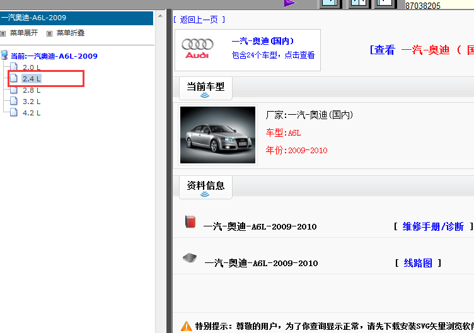Image resolution: width=474 pixels, height=333 pixels.
Task: Go back via 返回上一页 link
Action: [199, 20]
